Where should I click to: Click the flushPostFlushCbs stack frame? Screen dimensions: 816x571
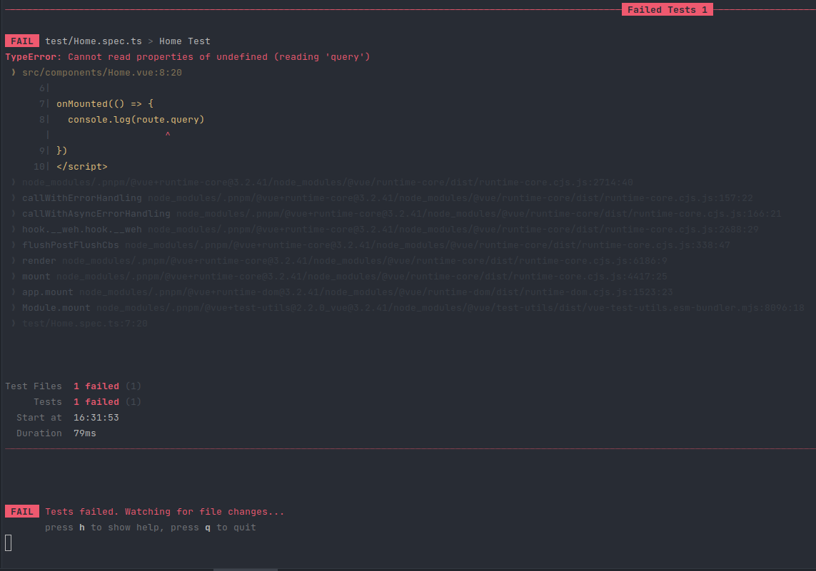[376, 245]
